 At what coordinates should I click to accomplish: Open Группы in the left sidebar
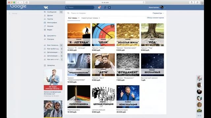click(50, 19)
